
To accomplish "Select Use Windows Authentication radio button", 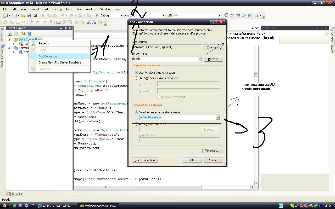I will point(136,73).
